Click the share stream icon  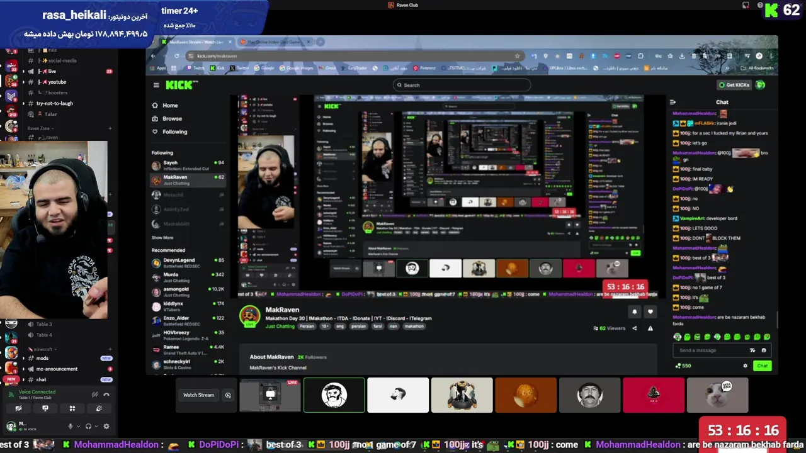click(634, 328)
